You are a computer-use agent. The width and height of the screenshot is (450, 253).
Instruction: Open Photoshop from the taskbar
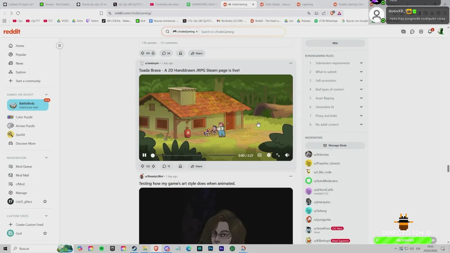[211, 248]
